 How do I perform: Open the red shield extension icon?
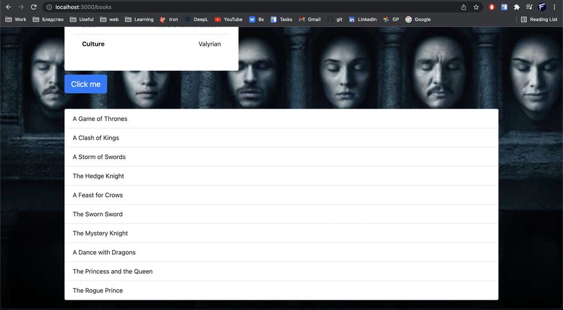pos(492,7)
